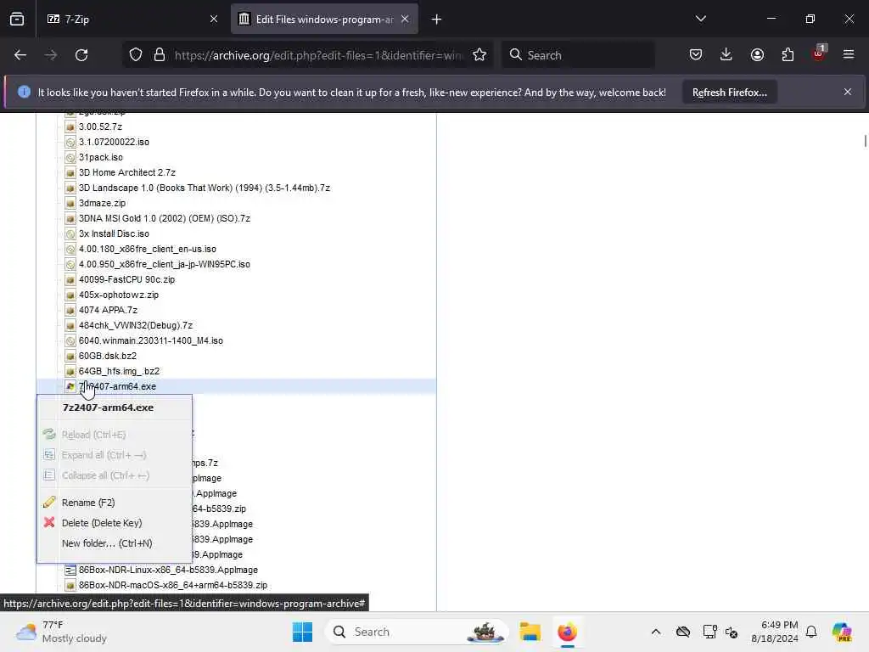The width and height of the screenshot is (869, 652).
Task: Open the Firefox View button
Action: click(x=17, y=20)
